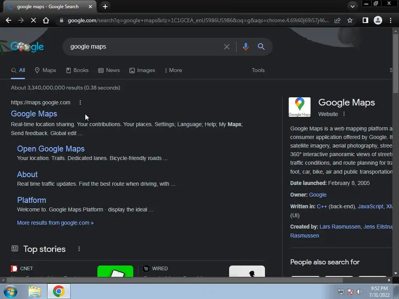
Task: Open the browser home page
Action: coord(46,20)
